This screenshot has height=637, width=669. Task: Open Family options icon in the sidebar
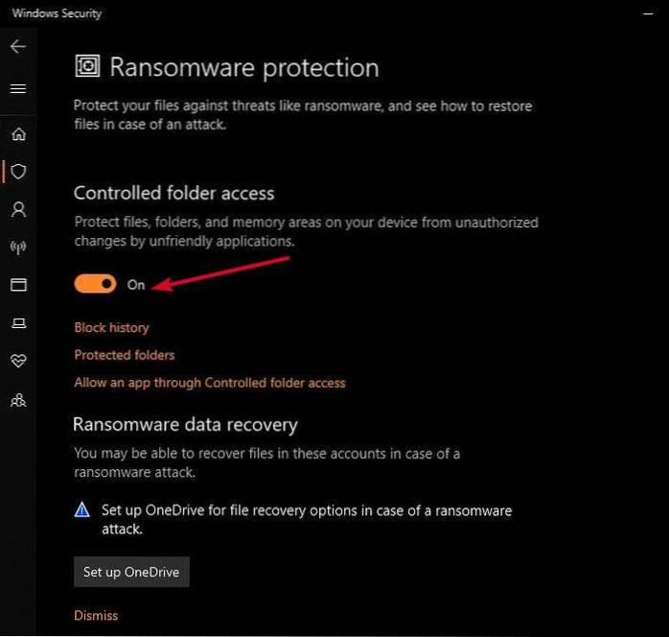tap(18, 400)
